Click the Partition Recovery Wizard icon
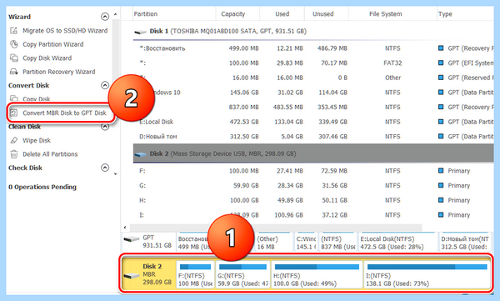 click(x=13, y=72)
